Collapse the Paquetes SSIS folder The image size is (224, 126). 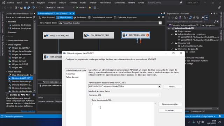[172, 43]
